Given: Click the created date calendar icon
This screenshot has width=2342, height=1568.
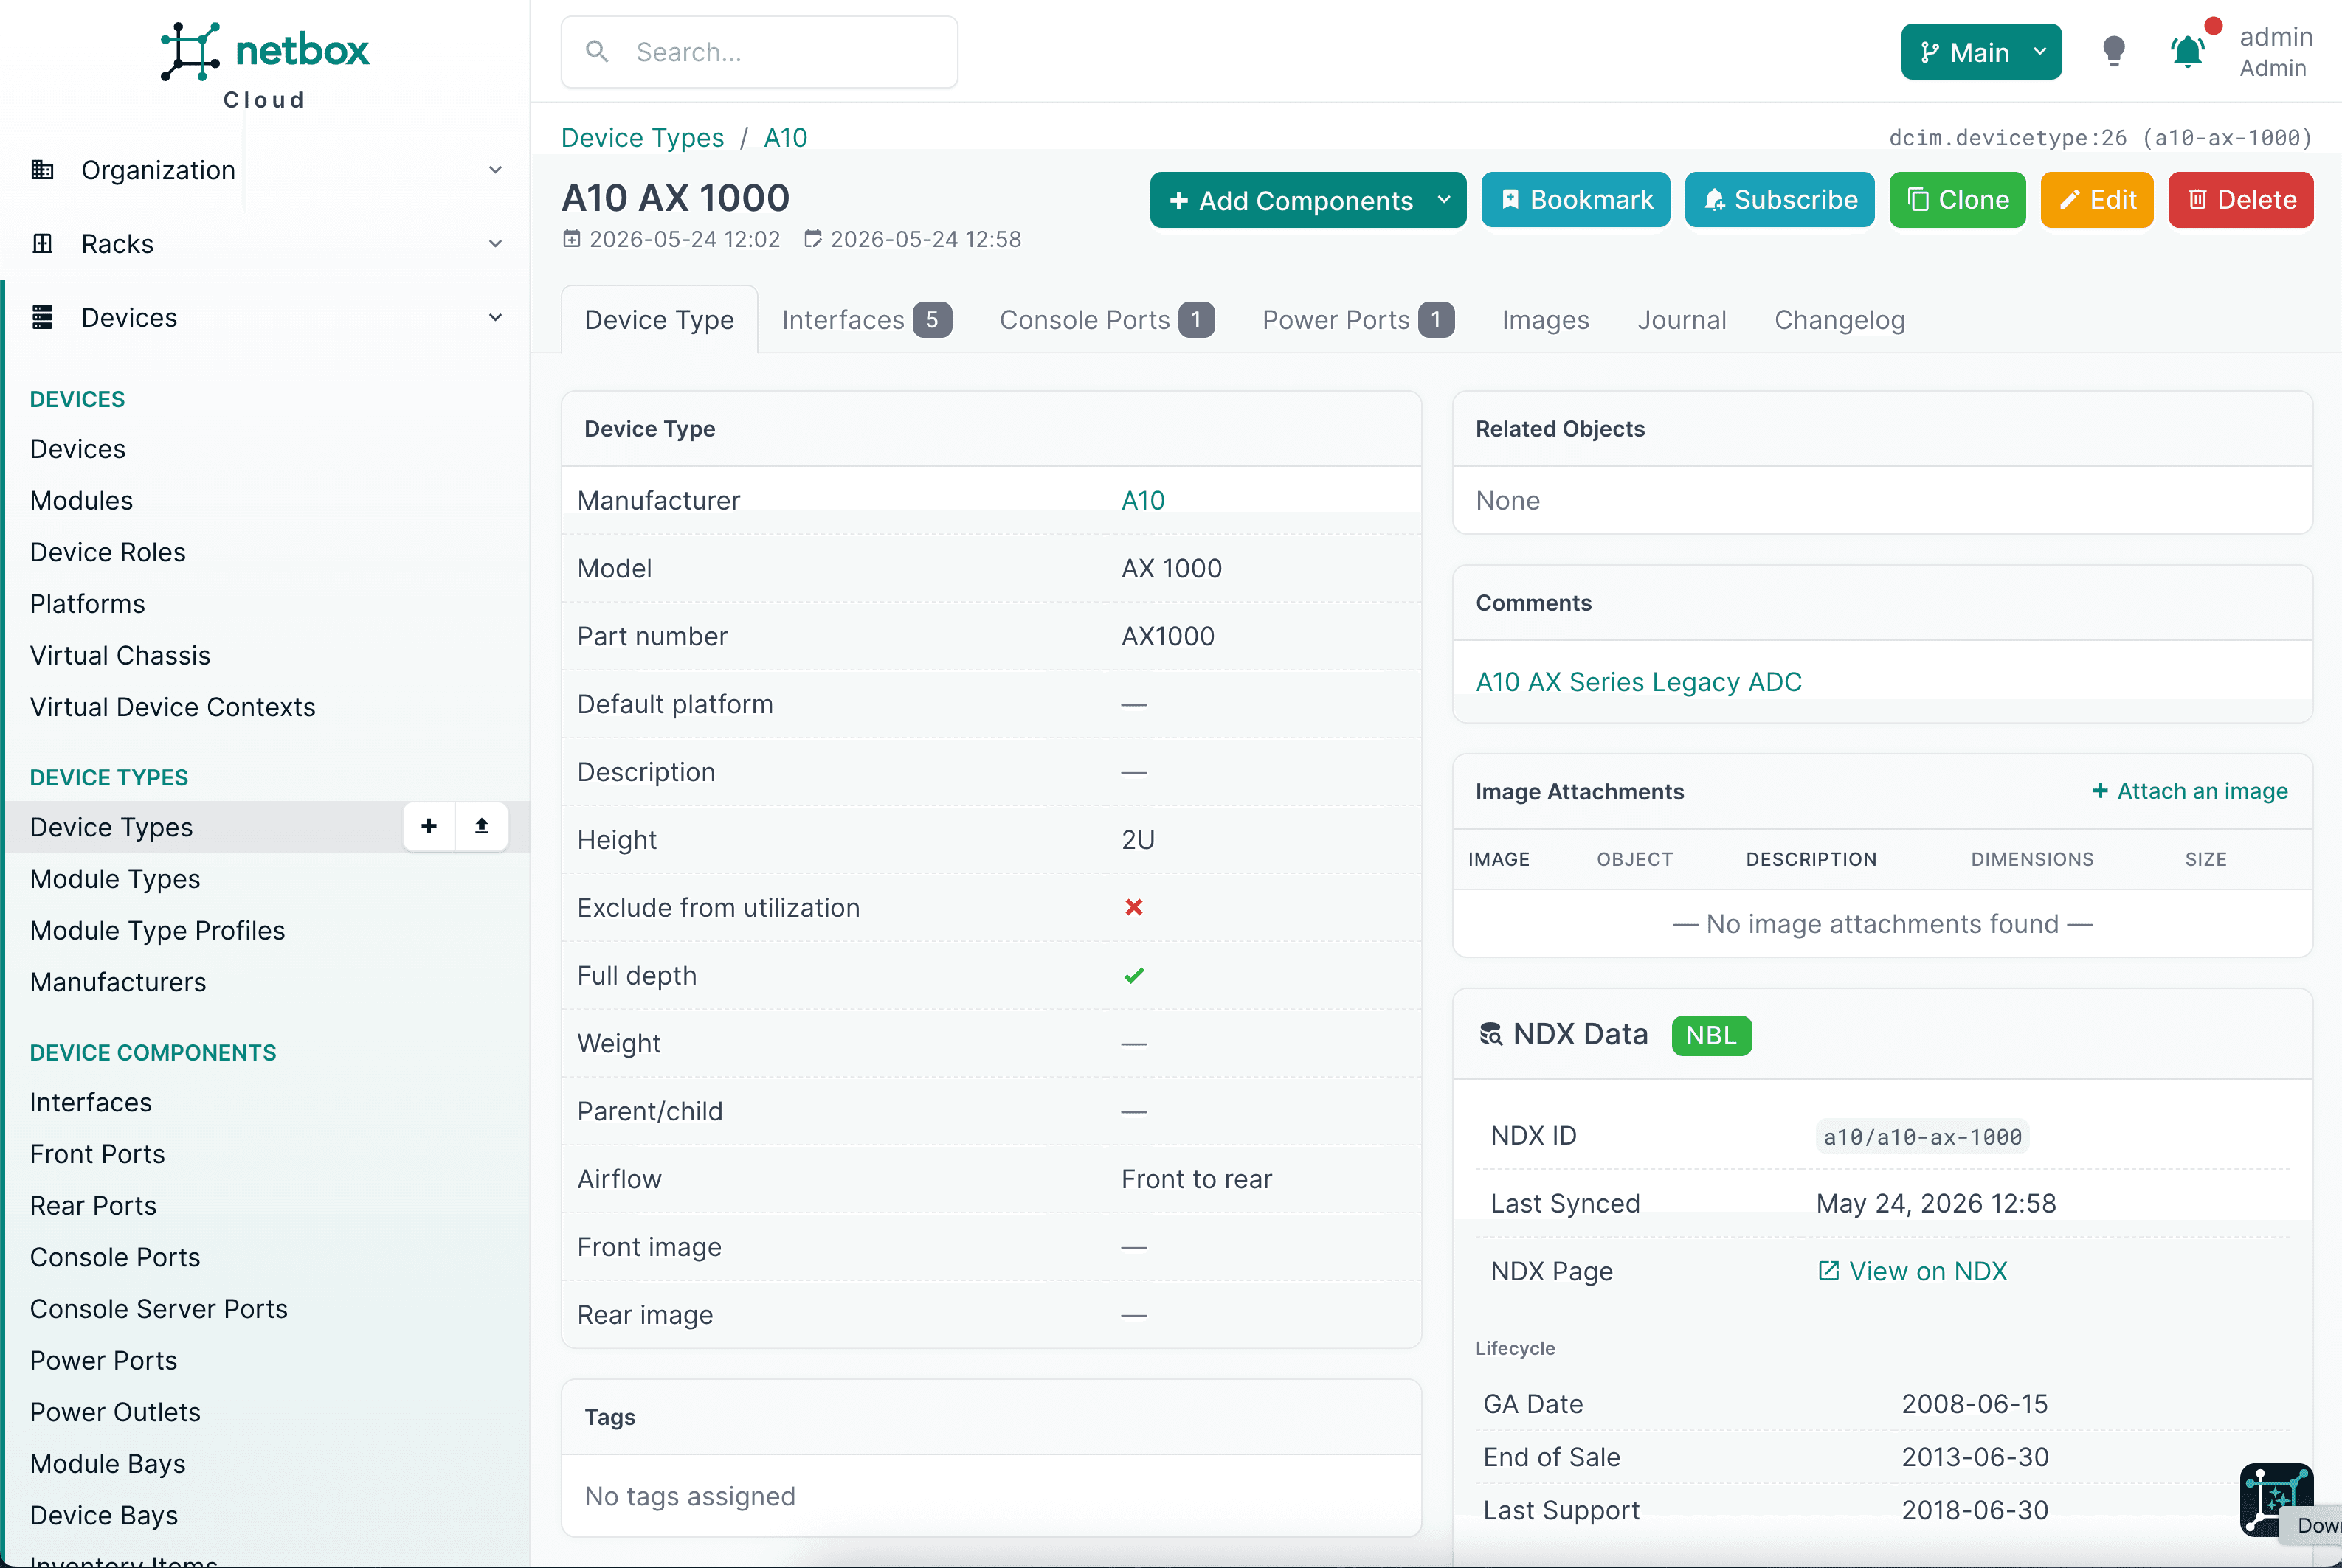Looking at the screenshot, I should (571, 239).
